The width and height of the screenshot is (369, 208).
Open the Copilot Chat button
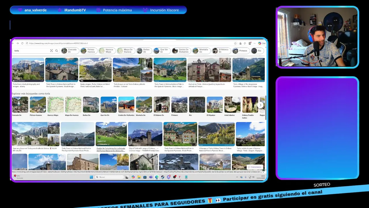[x=262, y=43]
